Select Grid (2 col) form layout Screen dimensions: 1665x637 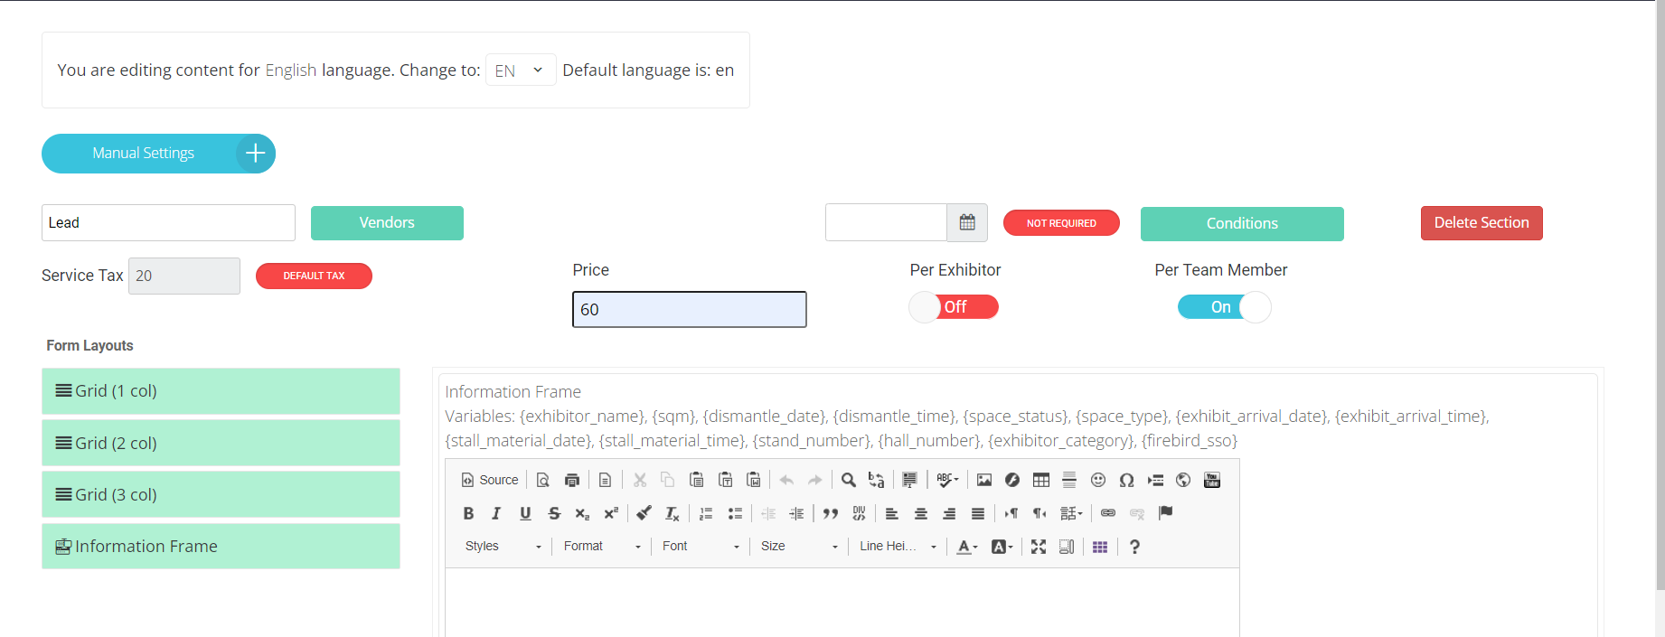[221, 443]
